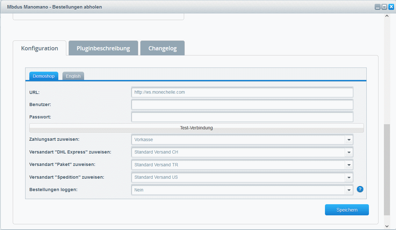Open the Versandart Paket dropdown arrow
The image size is (396, 230).
[349, 165]
